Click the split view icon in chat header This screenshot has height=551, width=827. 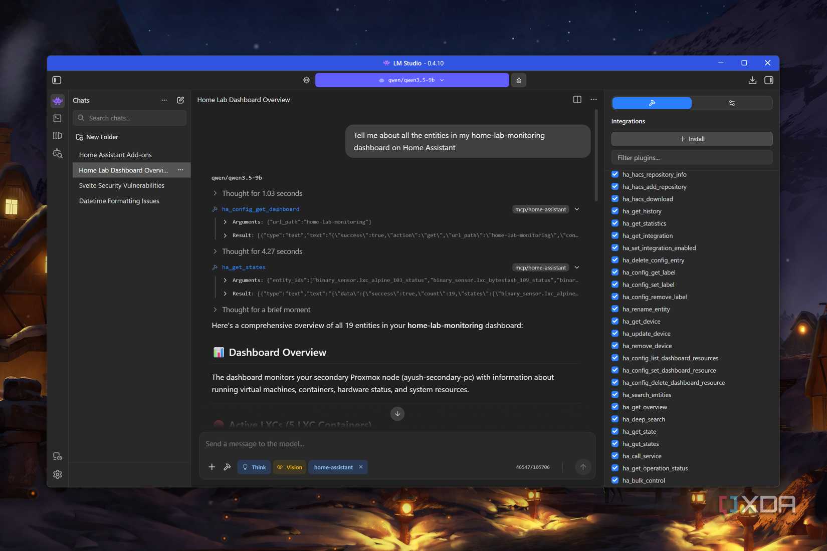(x=577, y=100)
